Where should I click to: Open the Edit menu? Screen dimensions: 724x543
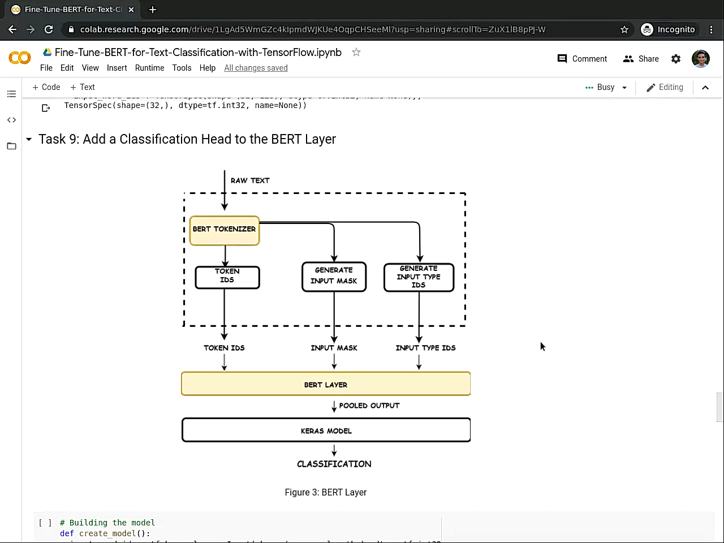click(x=67, y=68)
